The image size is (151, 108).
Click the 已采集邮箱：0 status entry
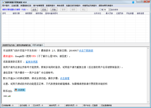[x=8, y=105]
